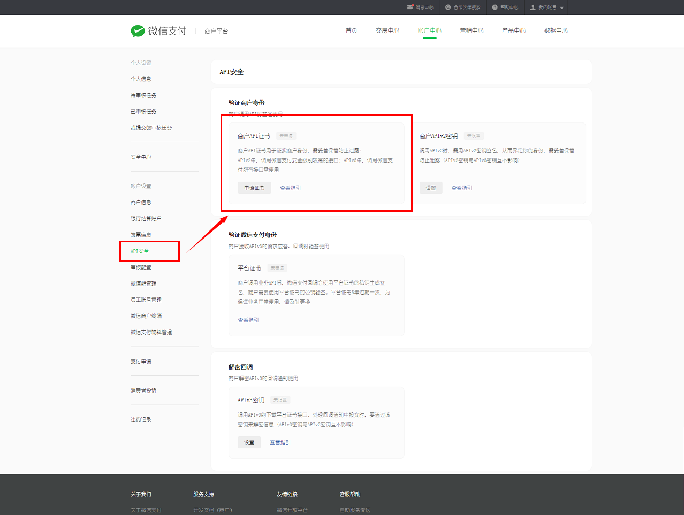Click the 关于我们 footer heading
684x515 pixels.
(141, 494)
